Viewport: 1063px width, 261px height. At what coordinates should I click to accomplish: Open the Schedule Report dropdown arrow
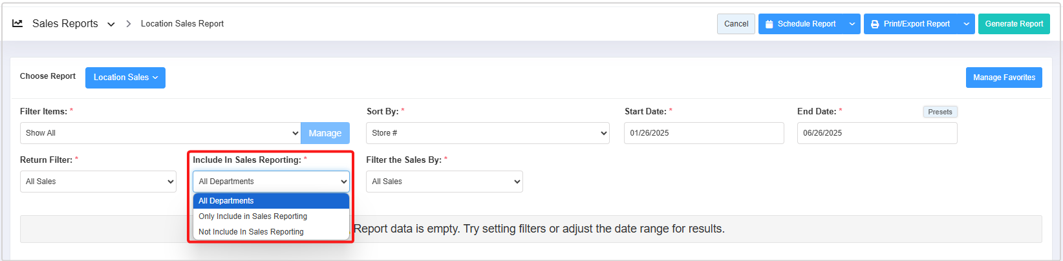click(x=852, y=24)
